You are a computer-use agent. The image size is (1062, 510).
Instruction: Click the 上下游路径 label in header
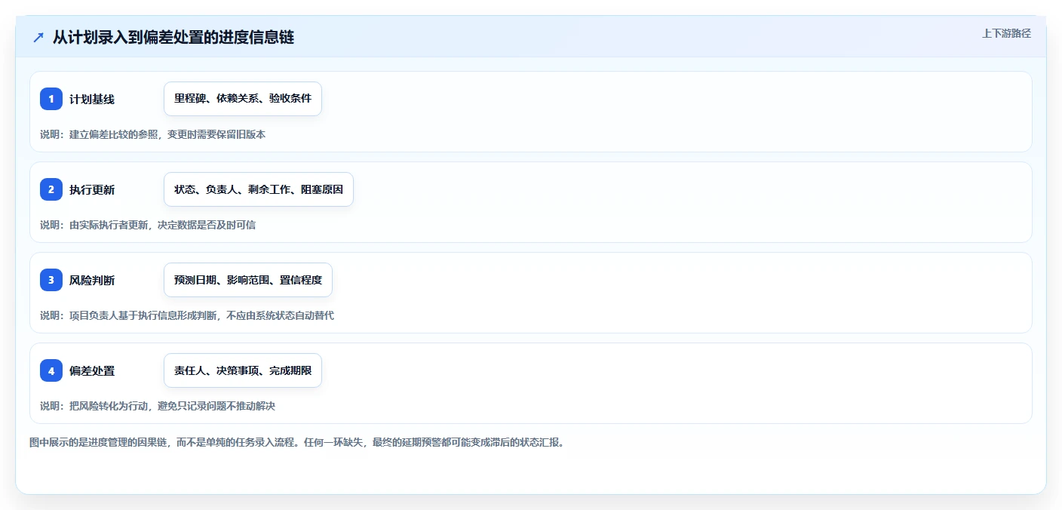[1006, 33]
